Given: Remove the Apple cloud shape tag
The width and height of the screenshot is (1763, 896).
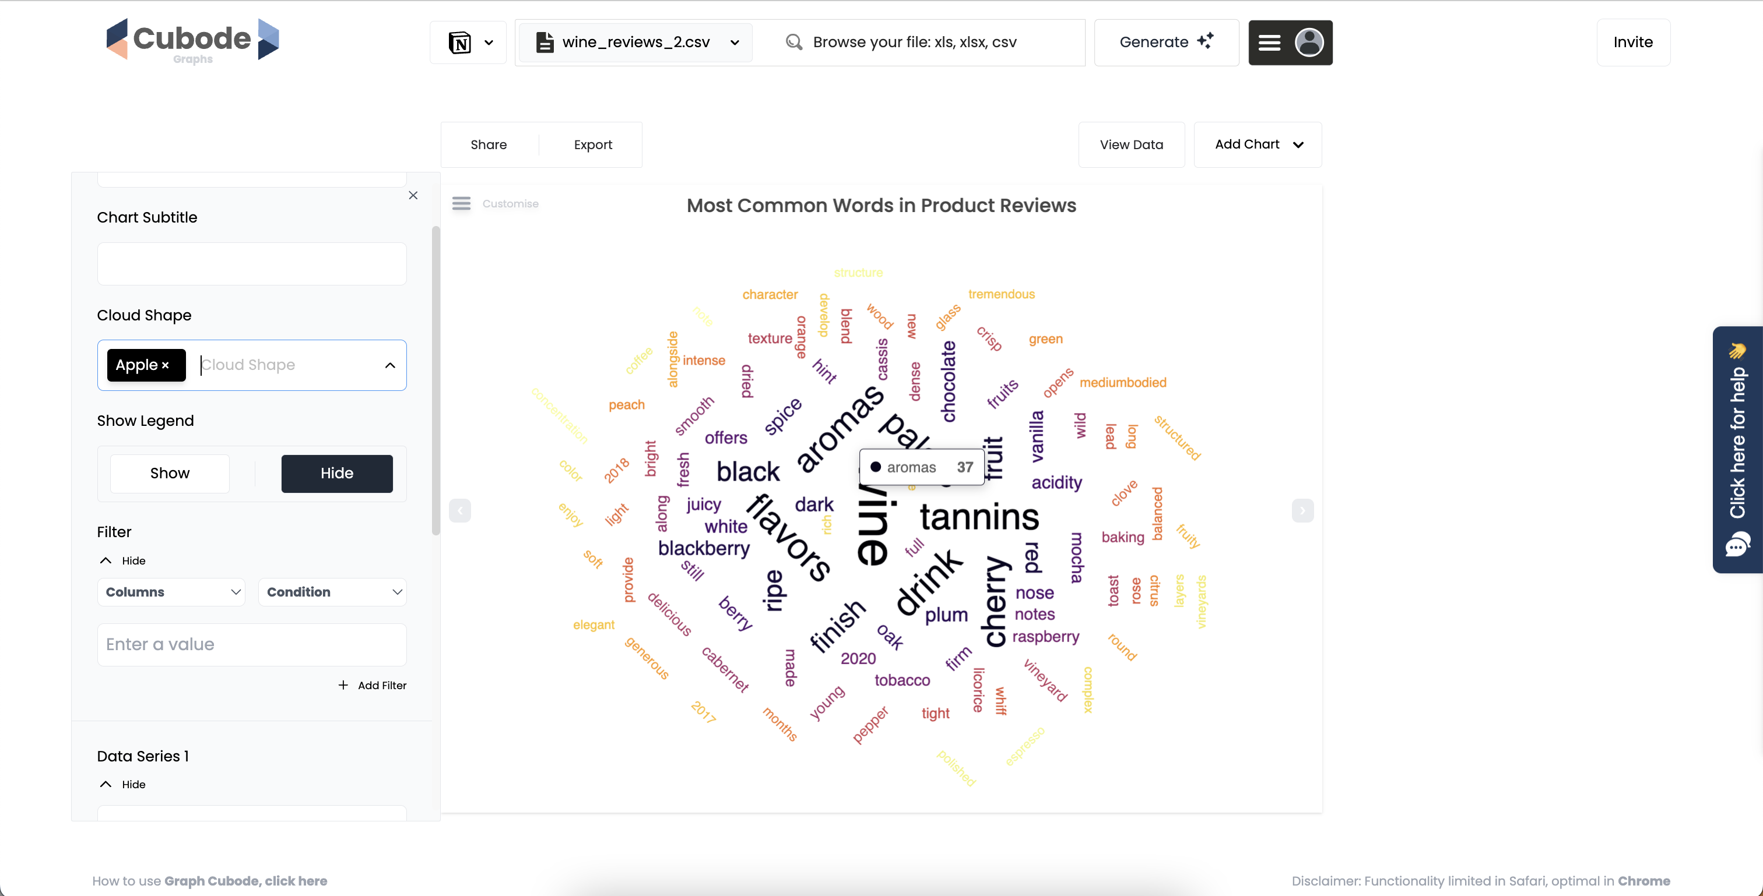Looking at the screenshot, I should 165,366.
